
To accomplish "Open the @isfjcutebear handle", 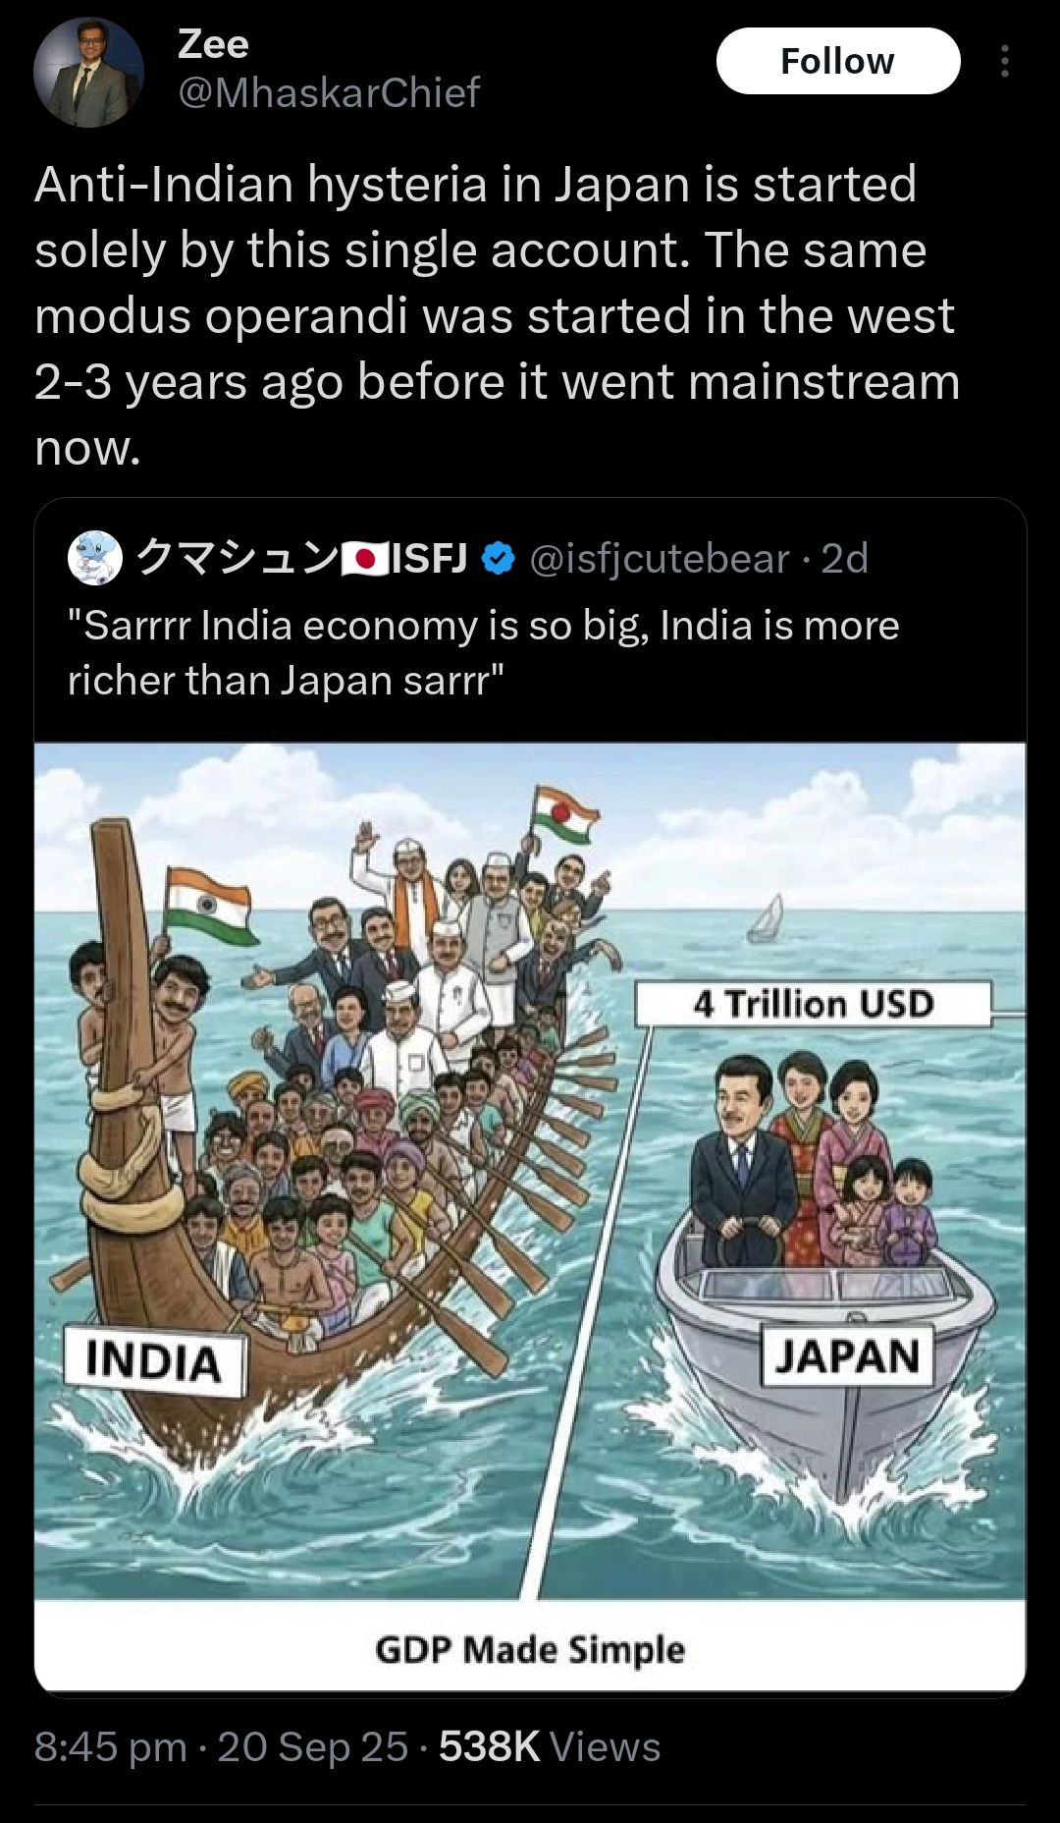I will pyautogui.click(x=660, y=558).
